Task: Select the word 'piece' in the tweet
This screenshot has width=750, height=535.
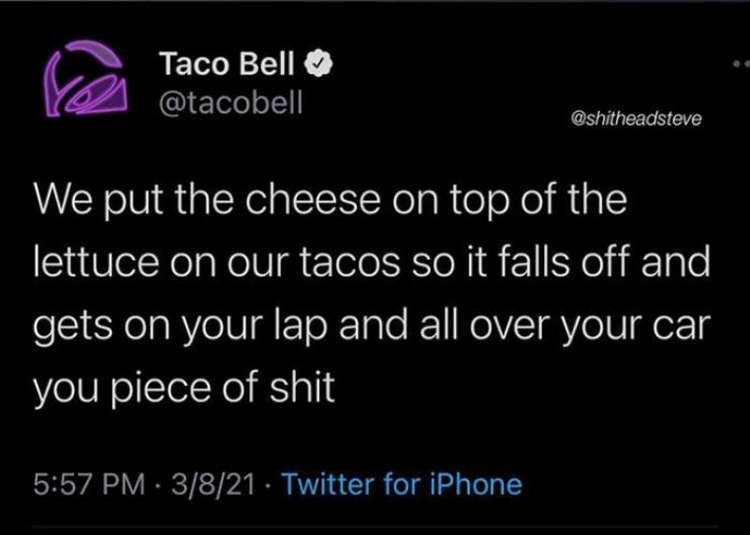Action: click(x=162, y=389)
